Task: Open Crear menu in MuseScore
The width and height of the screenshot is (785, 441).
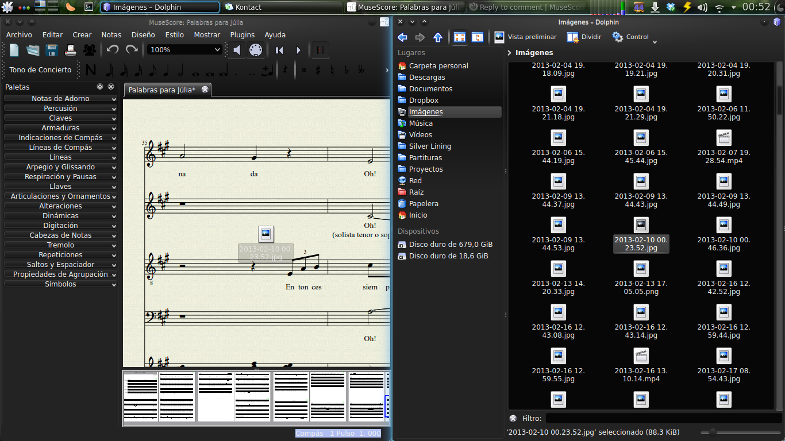Action: pos(82,34)
